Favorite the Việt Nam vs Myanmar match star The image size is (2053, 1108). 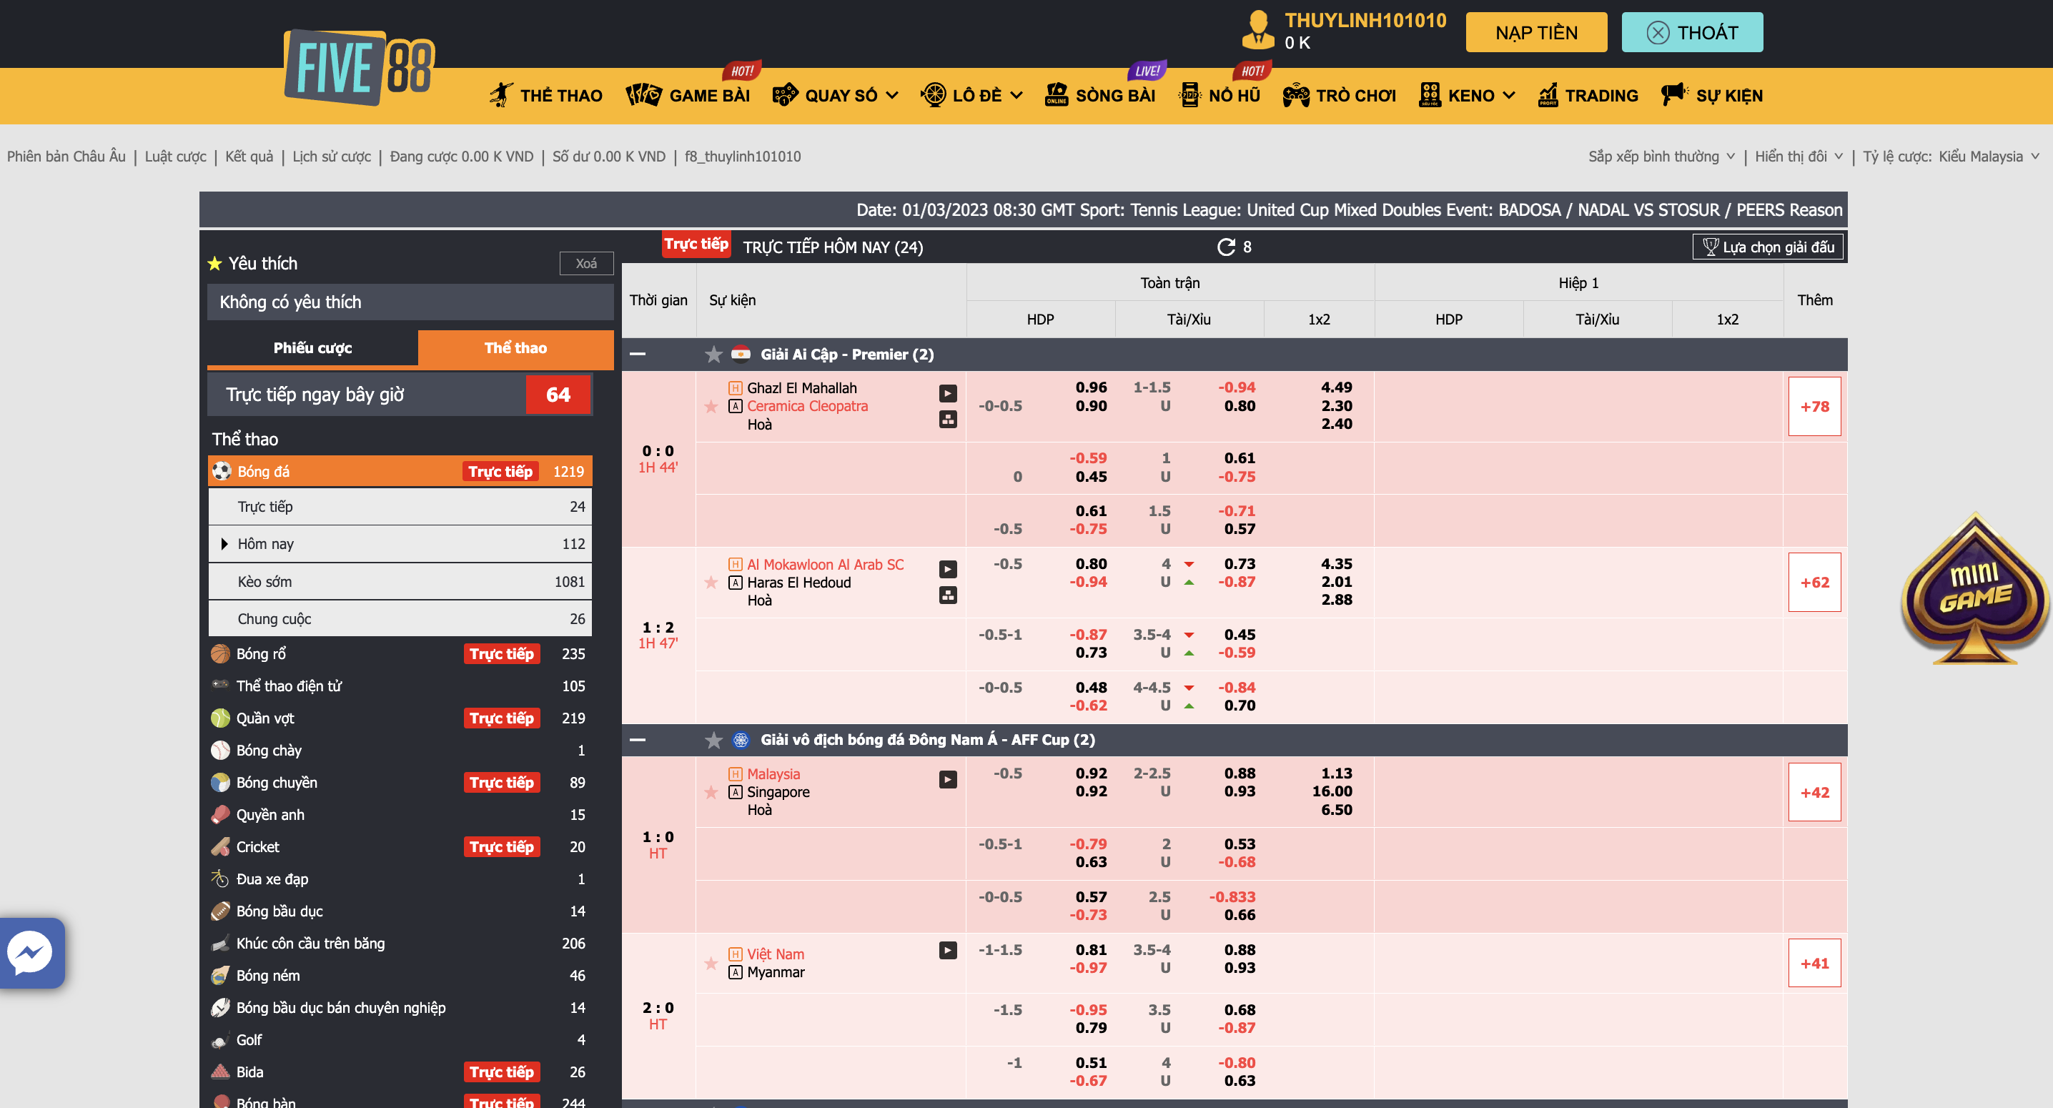coord(711,963)
